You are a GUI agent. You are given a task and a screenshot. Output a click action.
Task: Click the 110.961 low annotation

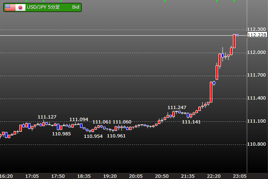point(116,136)
